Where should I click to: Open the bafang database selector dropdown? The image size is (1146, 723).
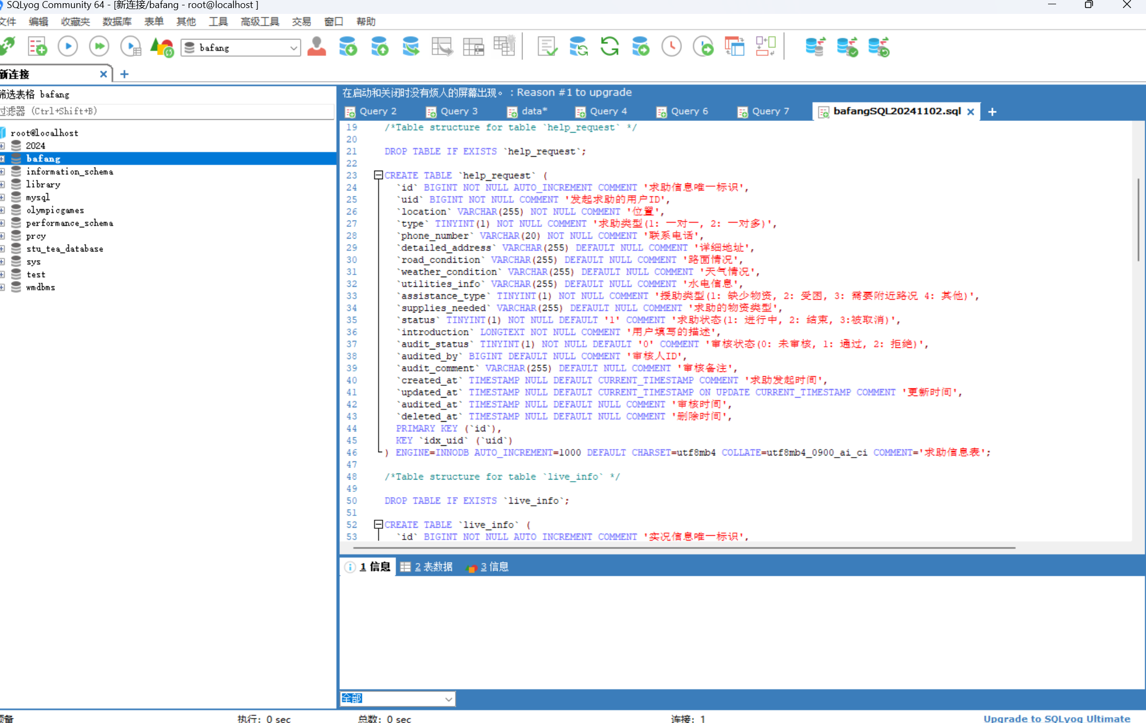(293, 48)
